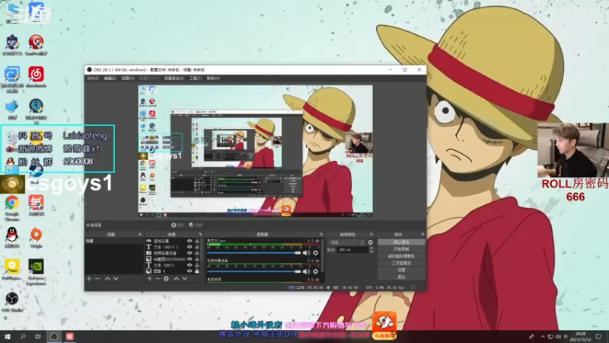Move the selected source up
This screenshot has height=343, width=609.
177,279
